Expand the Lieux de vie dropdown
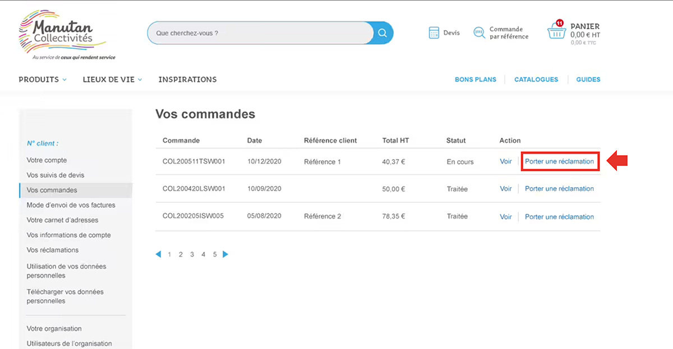The height and width of the screenshot is (349, 673). 112,80
